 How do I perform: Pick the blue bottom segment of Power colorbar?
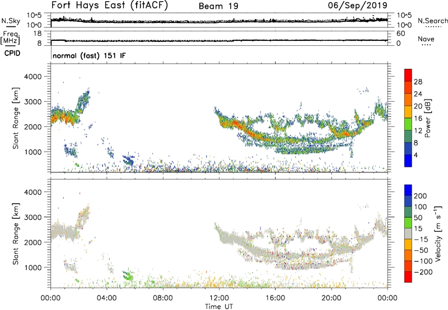(x=408, y=161)
